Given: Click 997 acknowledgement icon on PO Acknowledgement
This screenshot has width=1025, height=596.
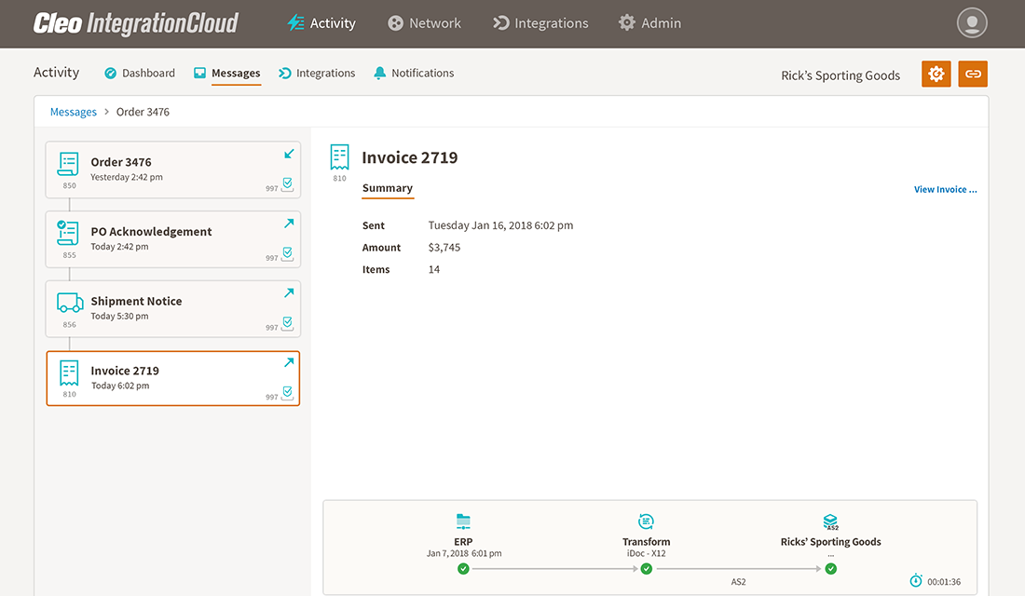Looking at the screenshot, I should point(287,254).
